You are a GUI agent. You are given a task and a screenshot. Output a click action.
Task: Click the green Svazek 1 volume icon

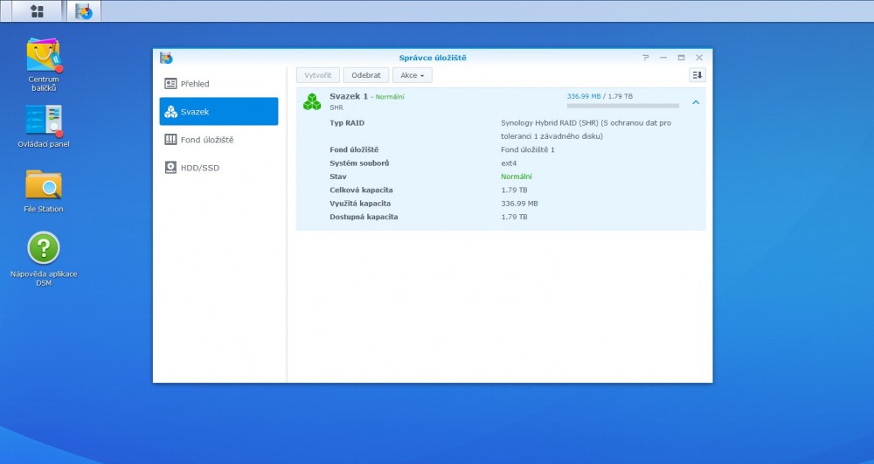[312, 101]
